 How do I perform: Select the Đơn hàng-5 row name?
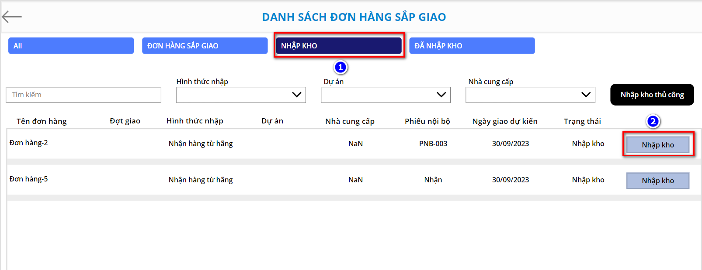point(29,179)
